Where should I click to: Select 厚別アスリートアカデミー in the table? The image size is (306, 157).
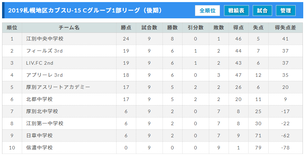coord(58,87)
